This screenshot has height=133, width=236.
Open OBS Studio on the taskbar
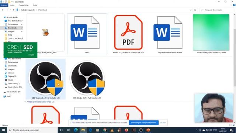pyautogui.click(x=141, y=130)
